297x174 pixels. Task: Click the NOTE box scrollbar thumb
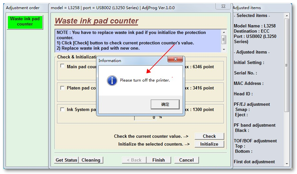tap(224, 40)
